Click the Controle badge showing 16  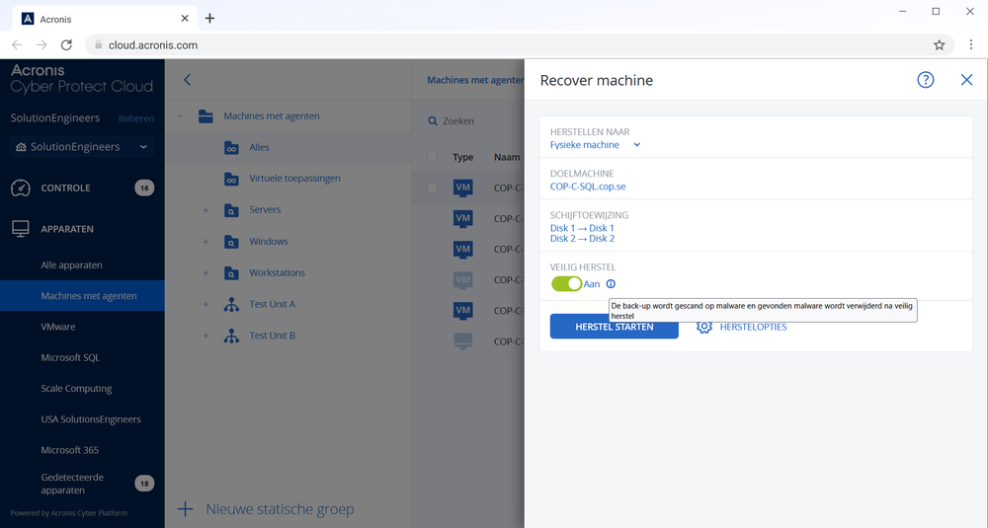(144, 188)
